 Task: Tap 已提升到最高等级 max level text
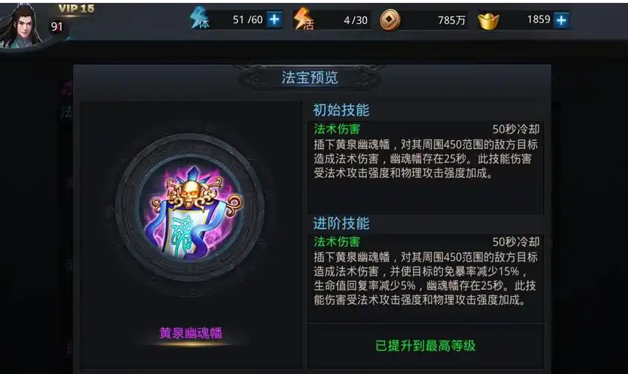[425, 345]
